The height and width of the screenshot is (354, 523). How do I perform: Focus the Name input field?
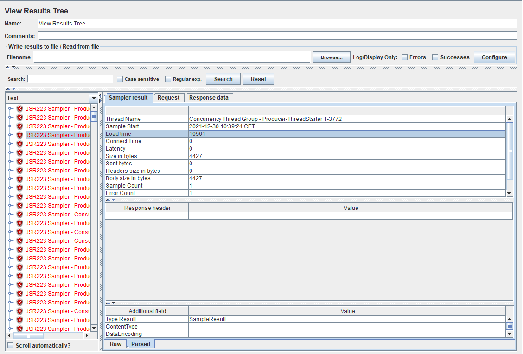click(x=278, y=23)
